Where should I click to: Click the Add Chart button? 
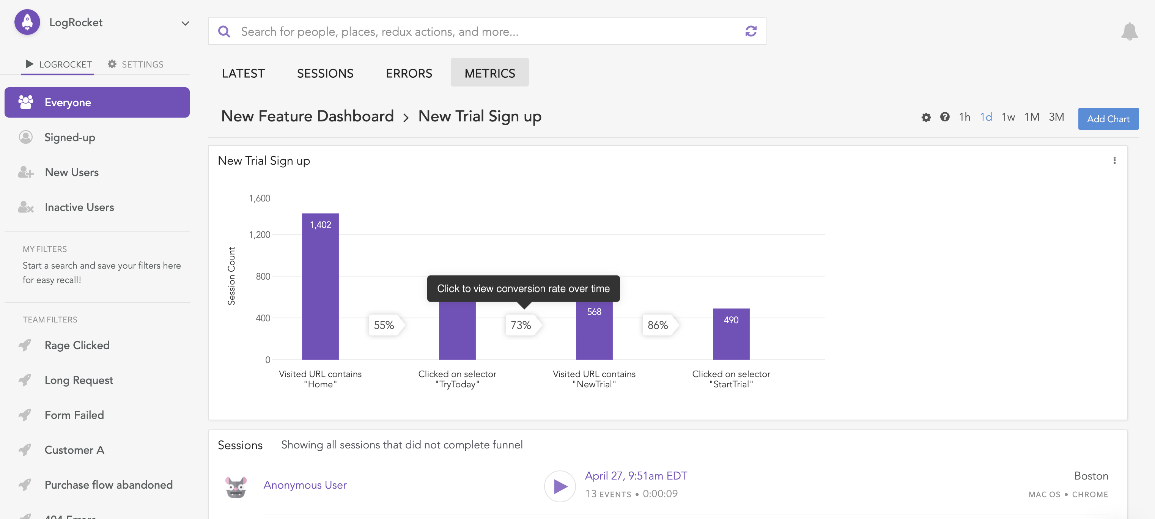[1108, 119]
